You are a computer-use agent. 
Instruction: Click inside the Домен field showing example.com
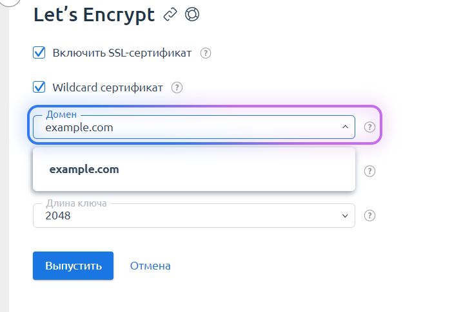(x=194, y=127)
